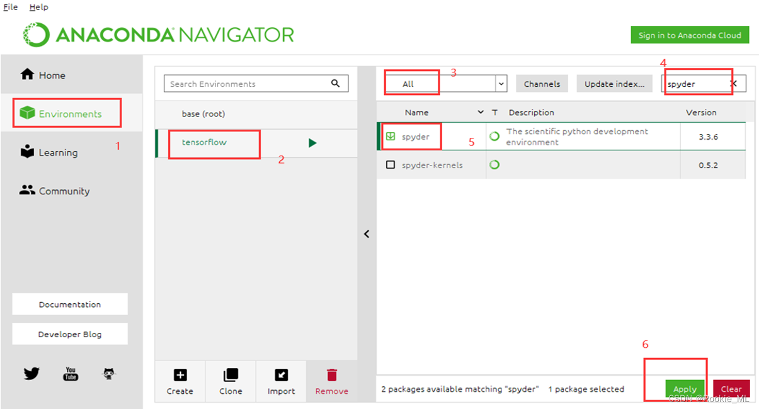Click the spyder-kernels version 0.5.2 cell
This screenshot has height=409, width=759.
(x=709, y=165)
